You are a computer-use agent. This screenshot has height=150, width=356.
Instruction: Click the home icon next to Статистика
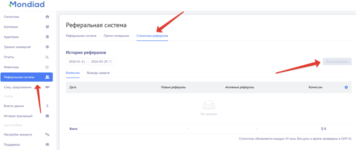(x=47, y=17)
